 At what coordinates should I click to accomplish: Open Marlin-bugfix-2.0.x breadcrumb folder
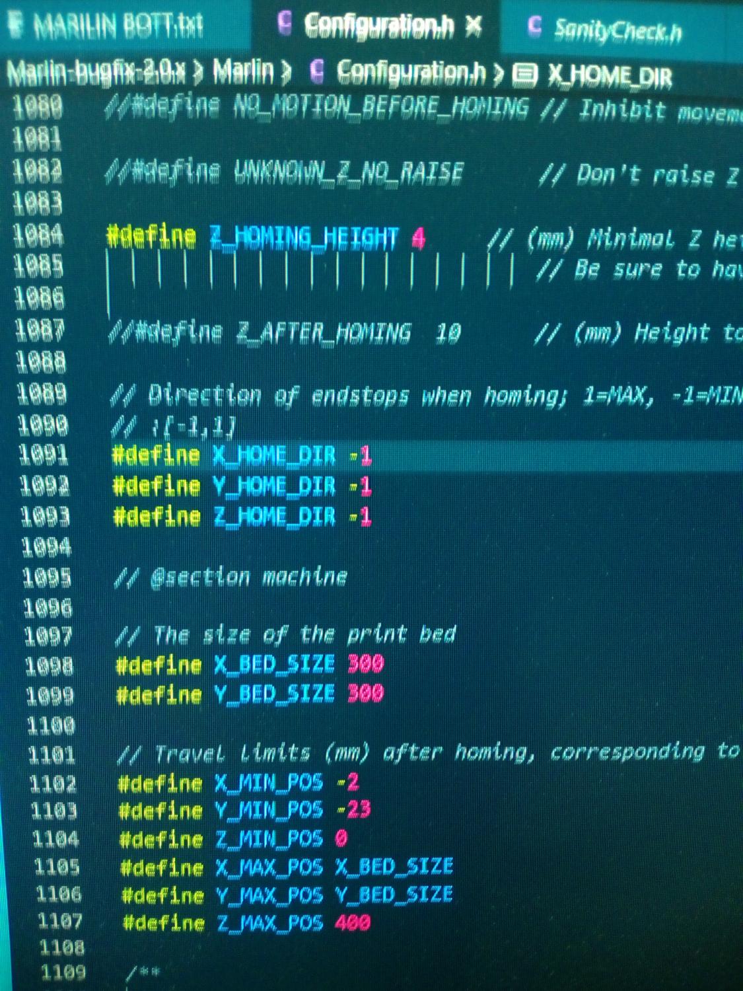coord(96,72)
